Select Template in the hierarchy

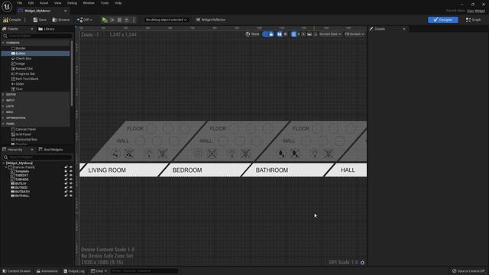[x=22, y=171]
